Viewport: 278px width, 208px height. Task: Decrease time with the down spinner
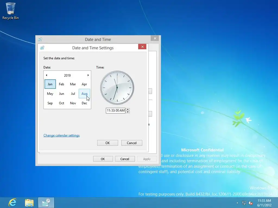(x=128, y=112)
